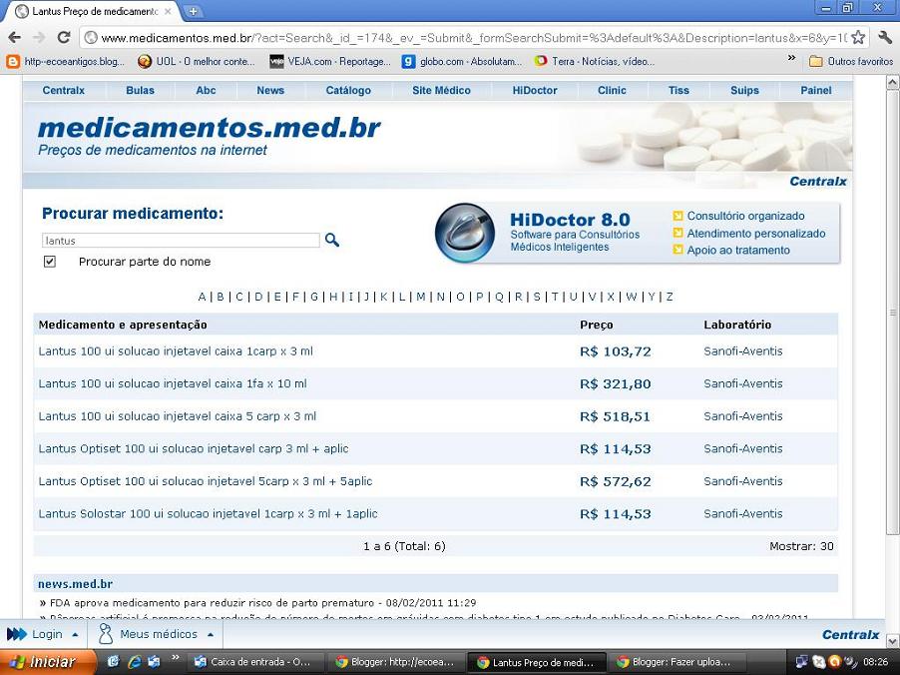Screen dimensions: 900x675
Task: Open Lantus 100 ui caixa 5 carp x 3 ml
Action: click(178, 416)
